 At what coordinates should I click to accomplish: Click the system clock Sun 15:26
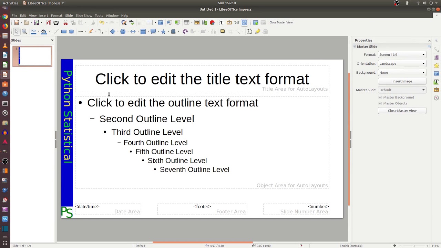tap(226, 3)
